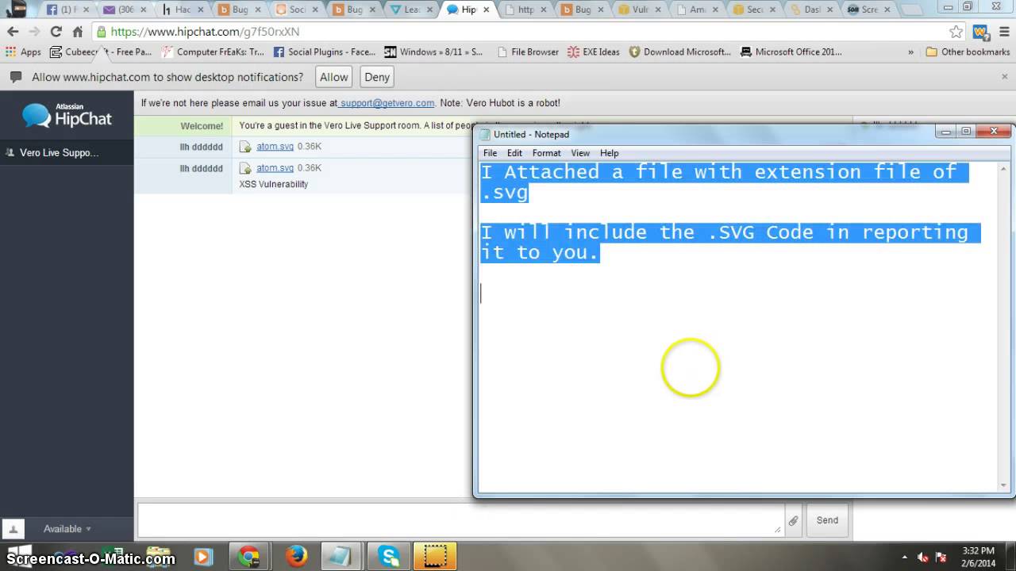Click the first atom.svg file icon
This screenshot has width=1016, height=571.
tap(245, 147)
